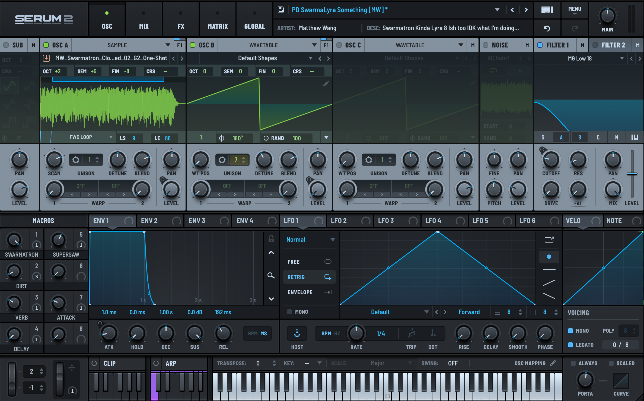Enable the OSC C oscillator
Screen dimensions: 644x401
[339, 45]
